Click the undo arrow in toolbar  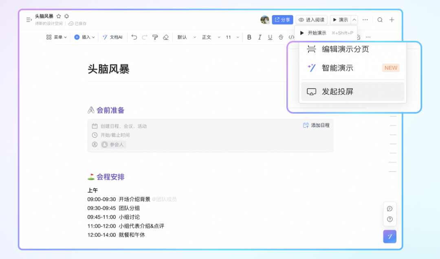134,37
